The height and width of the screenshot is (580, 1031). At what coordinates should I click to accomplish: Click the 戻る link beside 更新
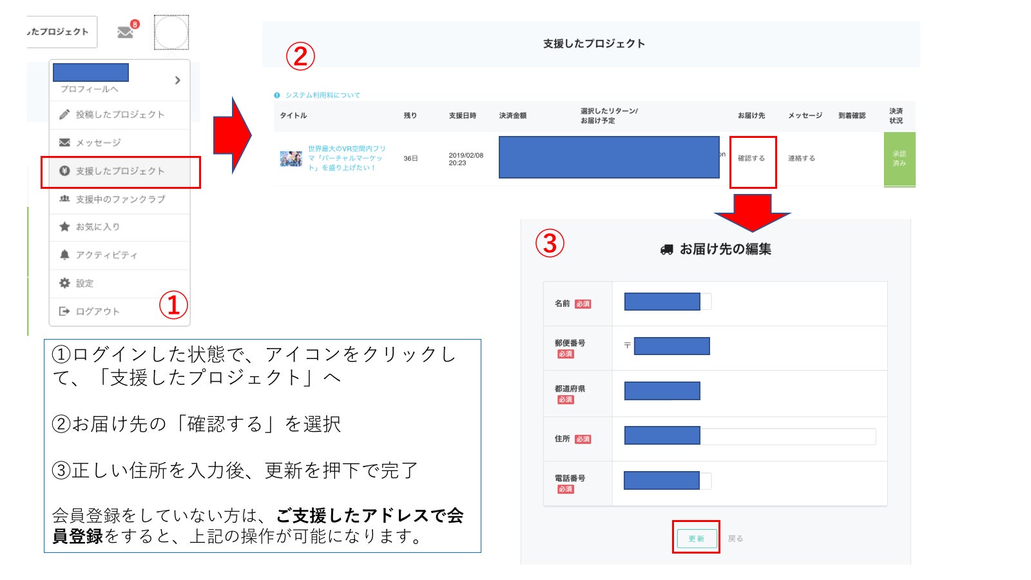tap(735, 539)
